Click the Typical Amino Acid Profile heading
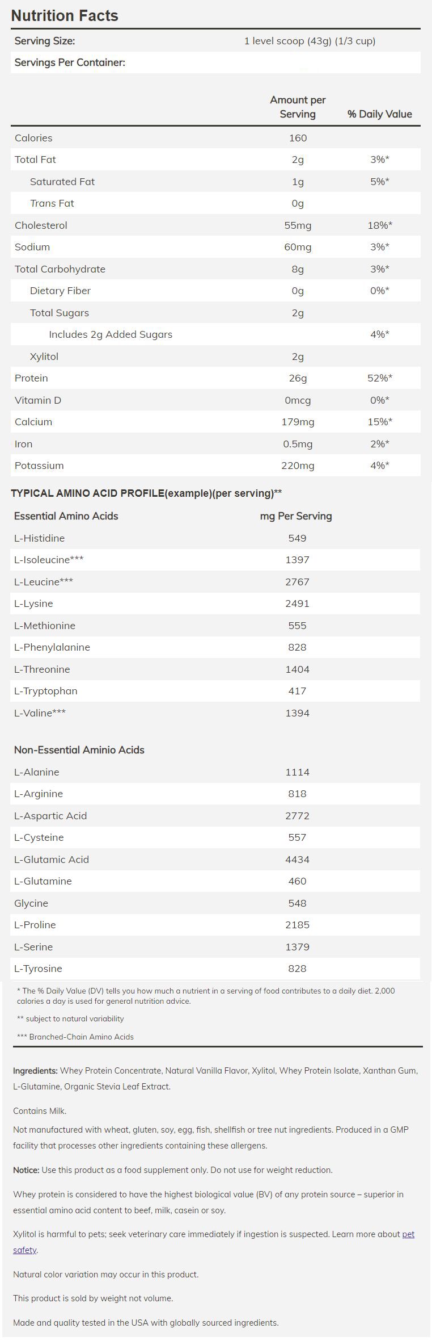Screen dimensions: 432x1341 pyautogui.click(x=146, y=493)
